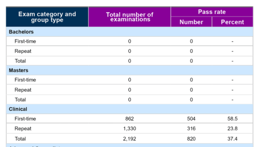Select the 'Percent' sub-header under Pass rate
Screen dimensions: 258x147
click(233, 22)
